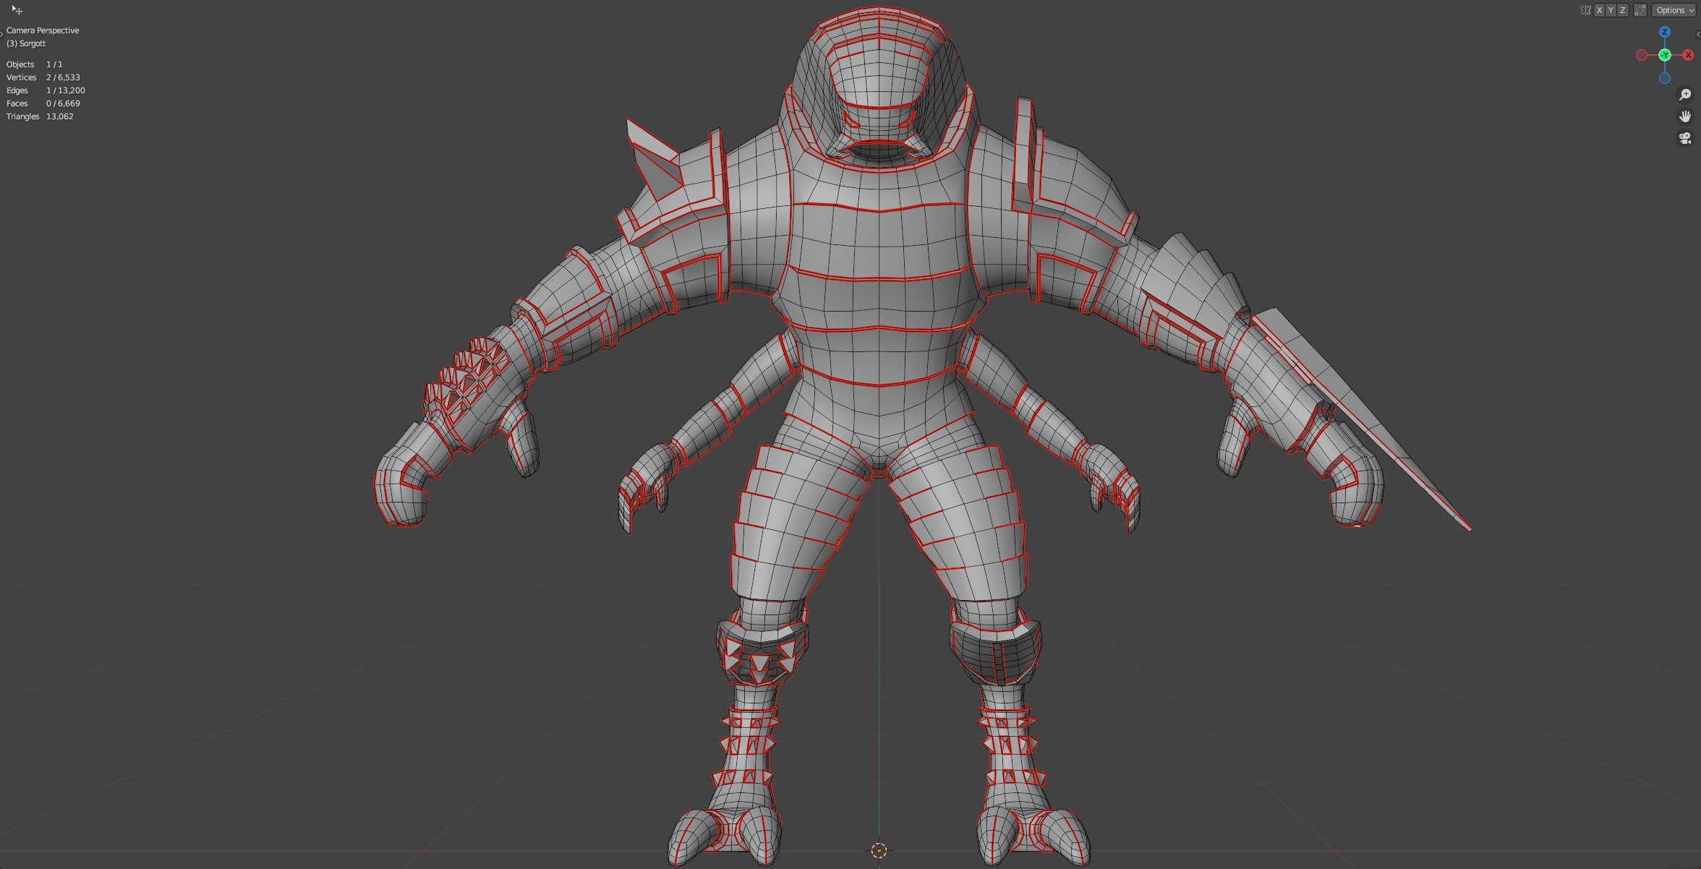The image size is (1701, 869).
Task: Click the green -Y axis gizmo ball
Action: point(1664,55)
